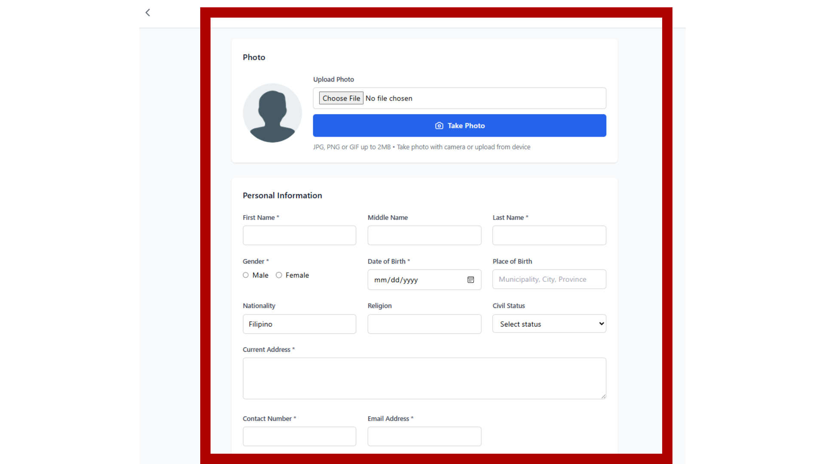This screenshot has height=464, width=825.
Task: Click inside the Current Address textarea
Action: pyautogui.click(x=424, y=378)
